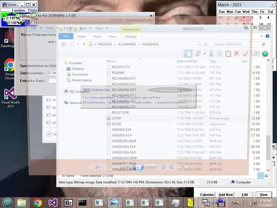Collapse the ribbon with the chevron
This screenshot has height=208, width=277.
coord(262,36)
